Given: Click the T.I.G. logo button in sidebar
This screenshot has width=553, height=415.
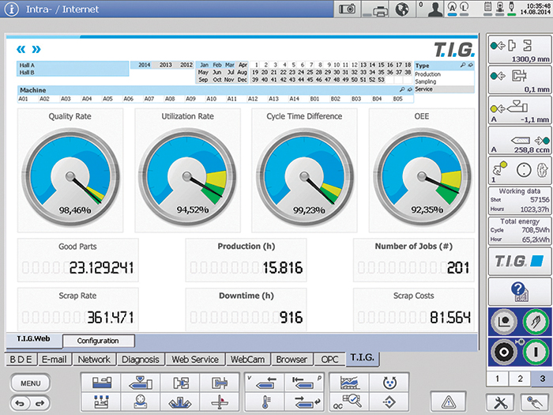Looking at the screenshot, I should pyautogui.click(x=517, y=260).
